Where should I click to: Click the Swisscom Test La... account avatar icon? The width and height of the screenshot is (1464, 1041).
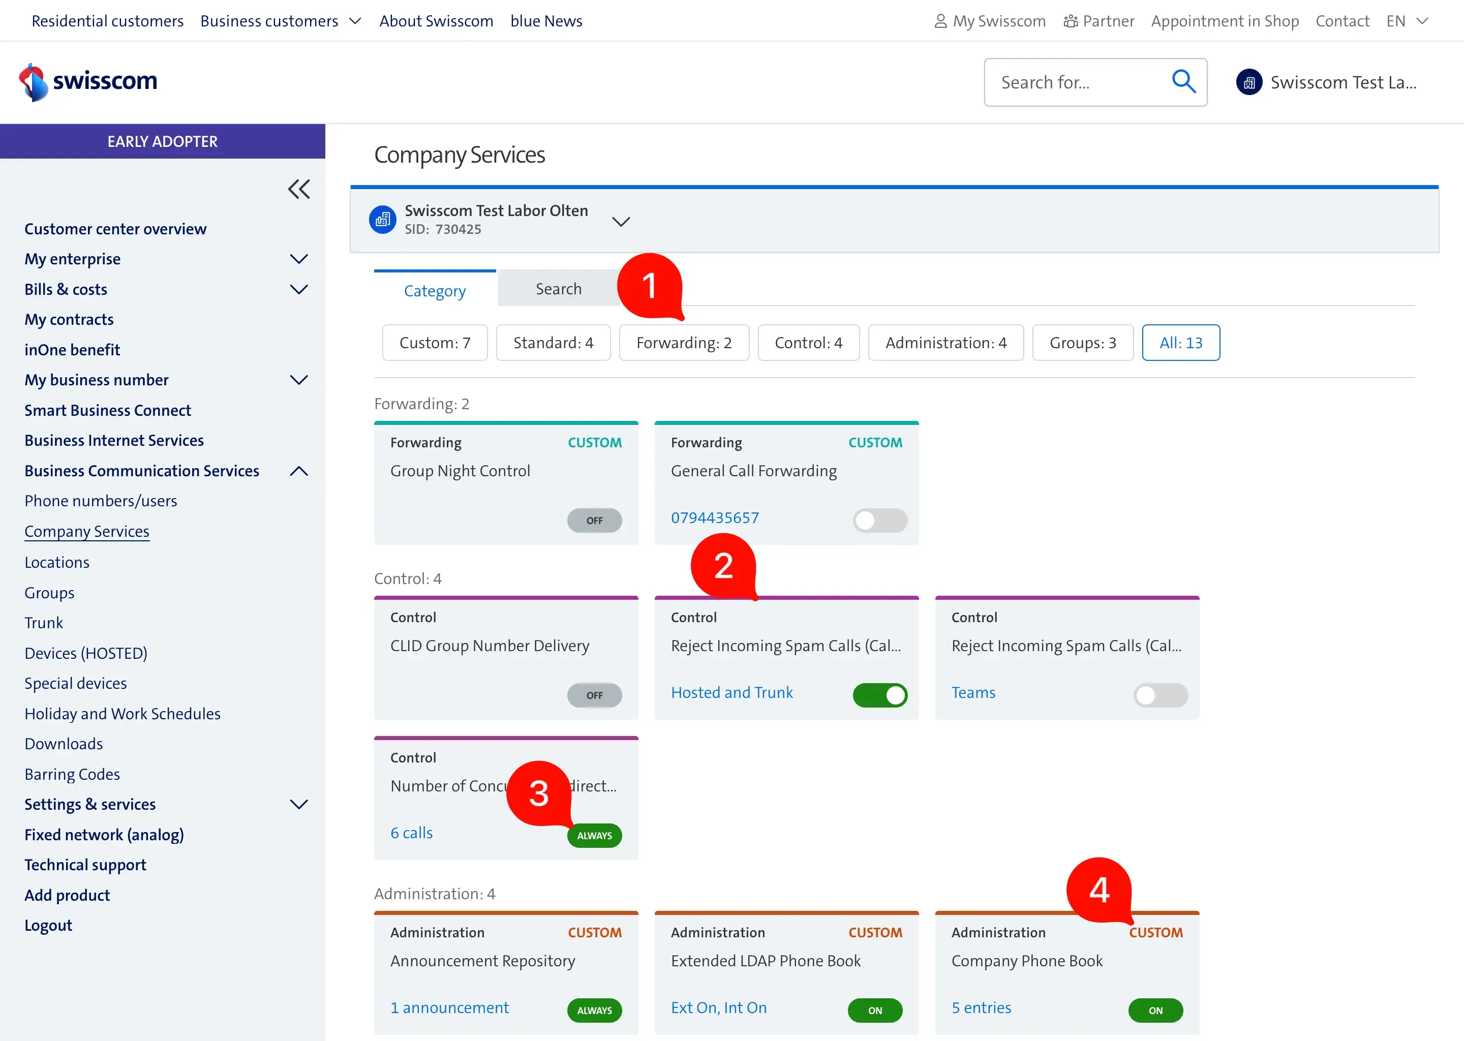(1248, 82)
